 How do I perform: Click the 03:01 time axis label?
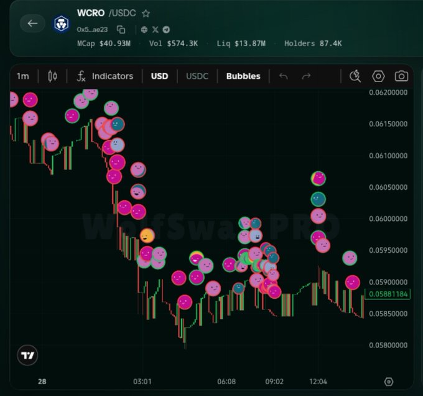pos(142,382)
